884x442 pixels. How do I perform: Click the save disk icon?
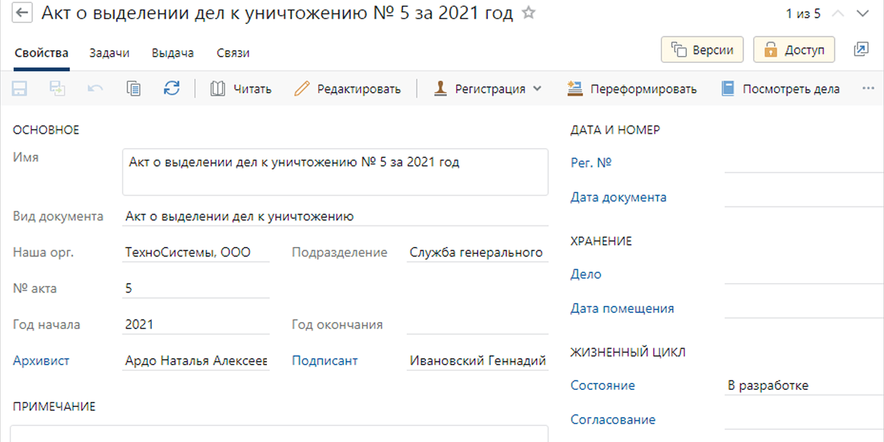click(20, 89)
